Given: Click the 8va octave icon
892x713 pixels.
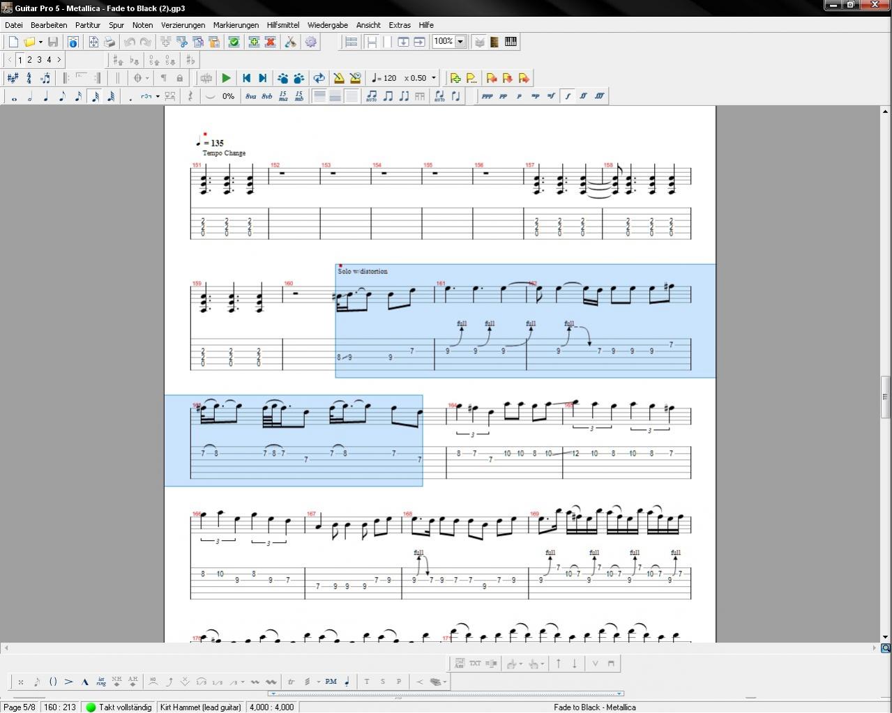Looking at the screenshot, I should pyautogui.click(x=251, y=96).
